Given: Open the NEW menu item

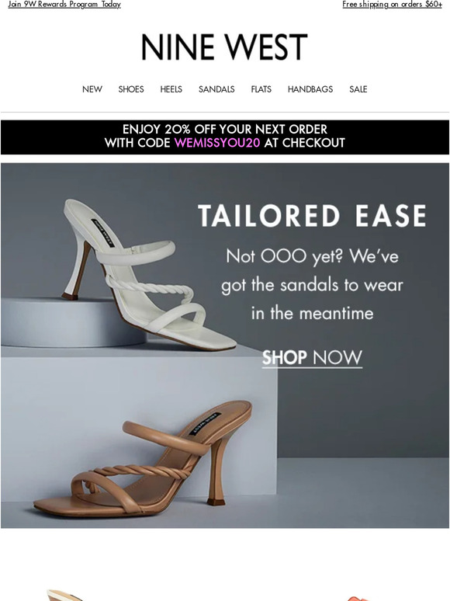Looking at the screenshot, I should point(92,89).
